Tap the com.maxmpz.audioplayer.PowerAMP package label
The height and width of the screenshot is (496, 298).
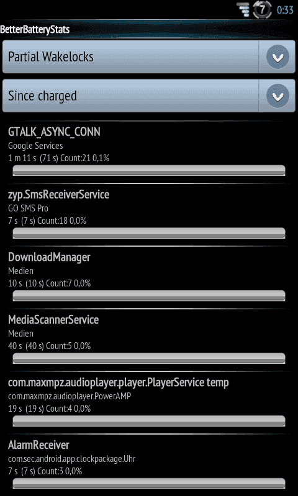70,396
